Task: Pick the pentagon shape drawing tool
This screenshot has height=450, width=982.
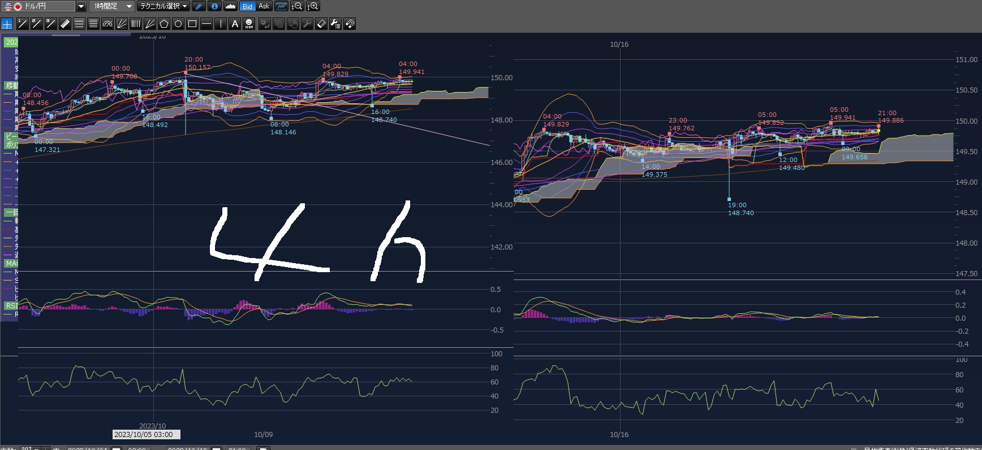Action: pos(164,24)
